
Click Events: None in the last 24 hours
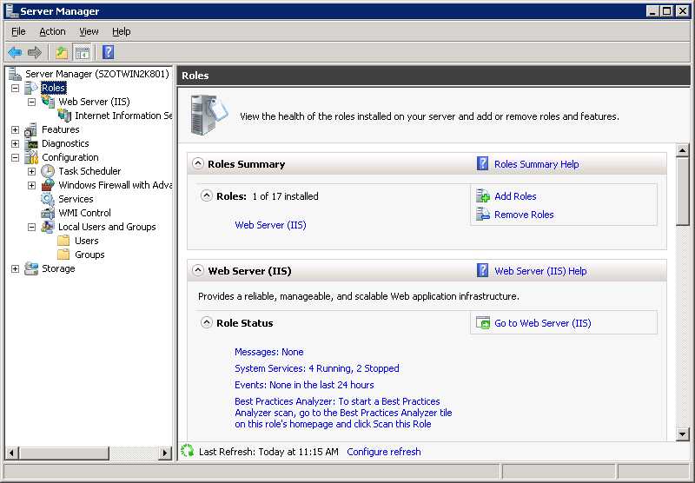coord(304,385)
